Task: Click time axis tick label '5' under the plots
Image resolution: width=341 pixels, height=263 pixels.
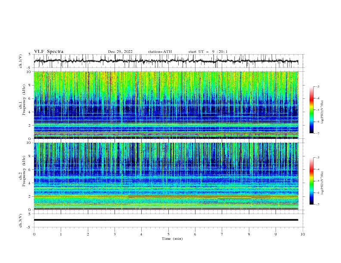Action: click(168, 234)
